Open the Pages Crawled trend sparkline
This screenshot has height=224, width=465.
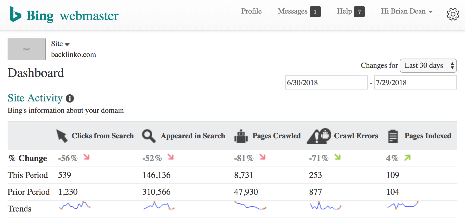[x=250, y=206]
